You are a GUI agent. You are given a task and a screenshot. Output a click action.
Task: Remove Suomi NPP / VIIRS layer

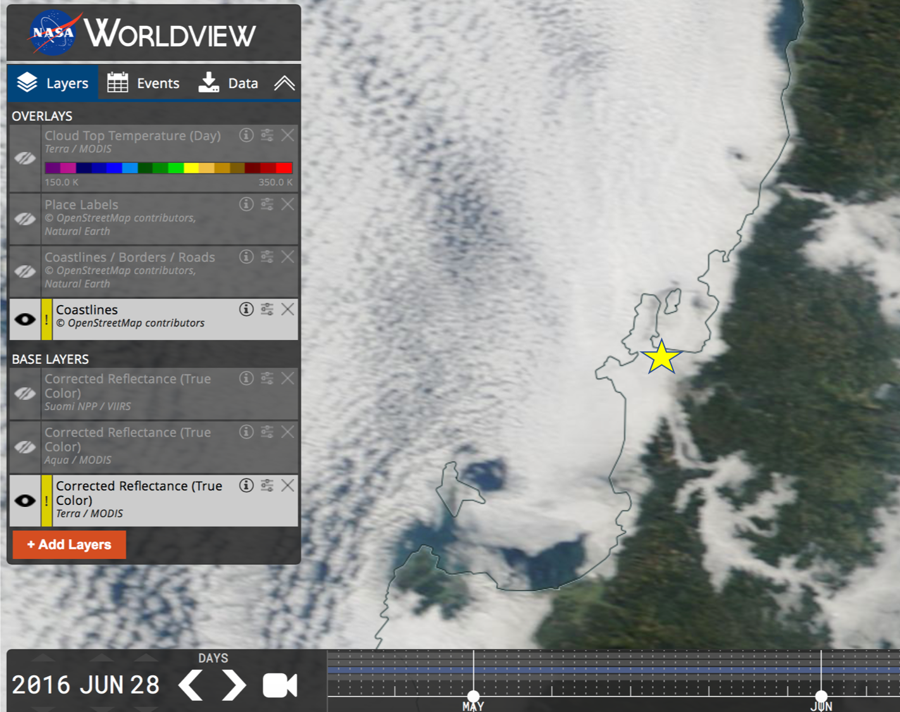pos(288,378)
